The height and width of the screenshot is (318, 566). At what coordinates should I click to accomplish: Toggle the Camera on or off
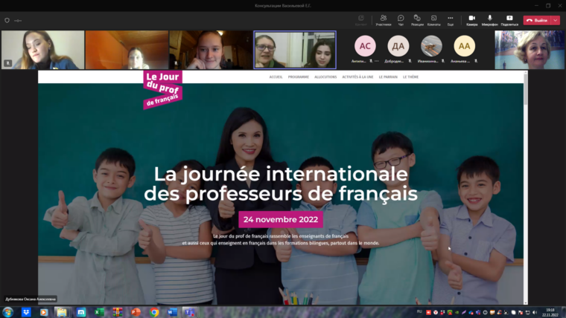[x=471, y=19]
